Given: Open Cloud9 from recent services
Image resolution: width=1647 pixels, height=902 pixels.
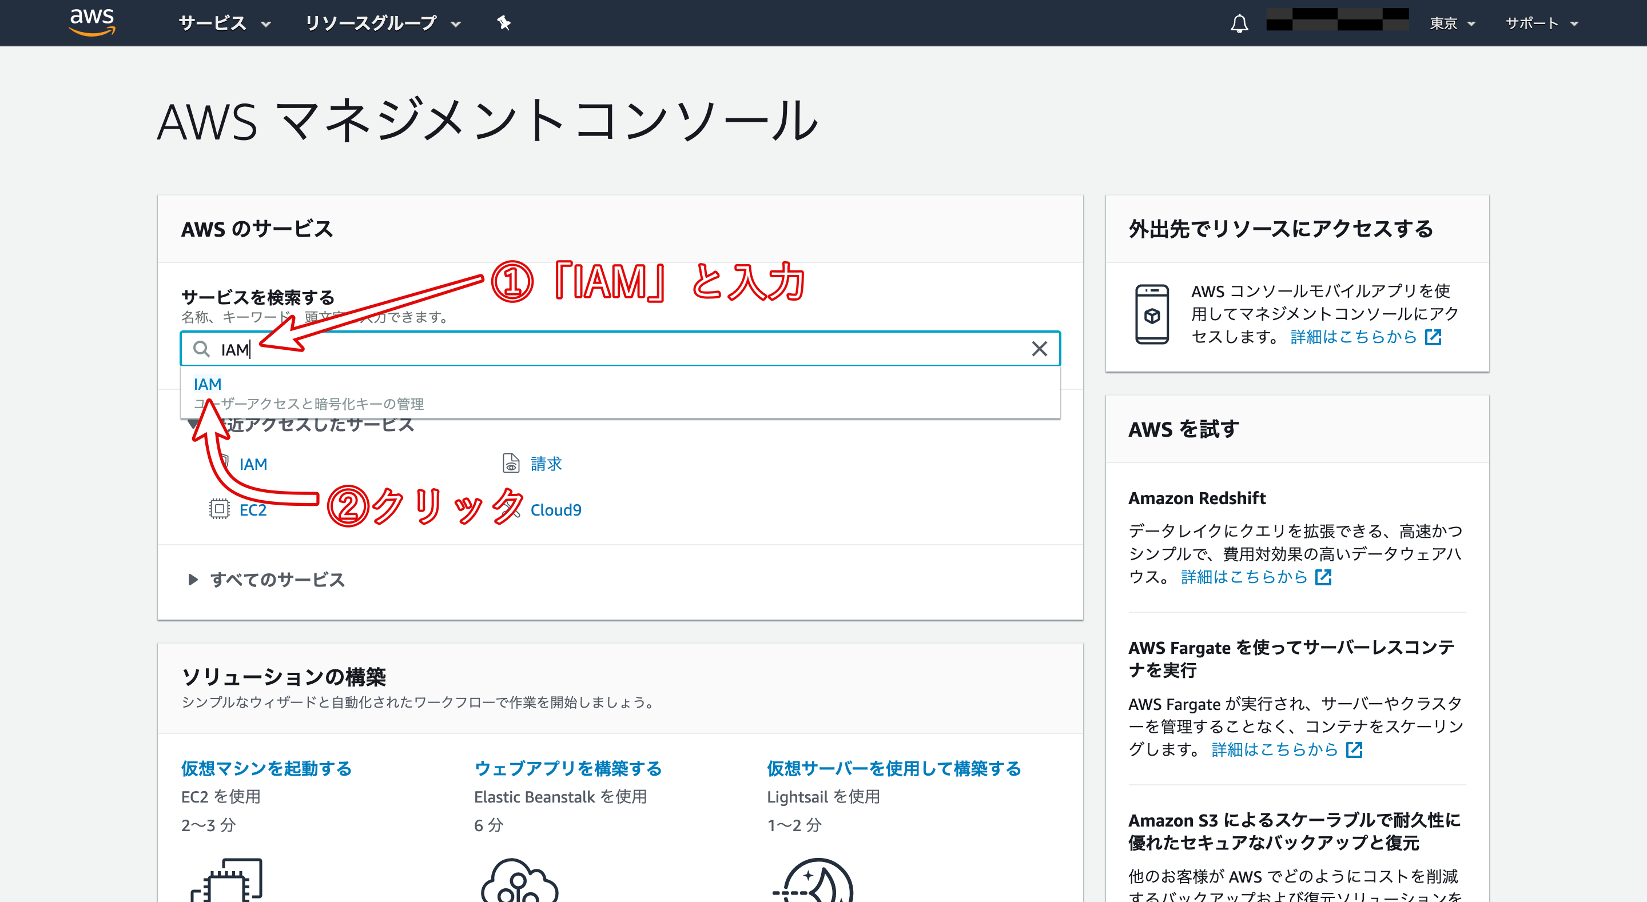Looking at the screenshot, I should pyautogui.click(x=556, y=509).
